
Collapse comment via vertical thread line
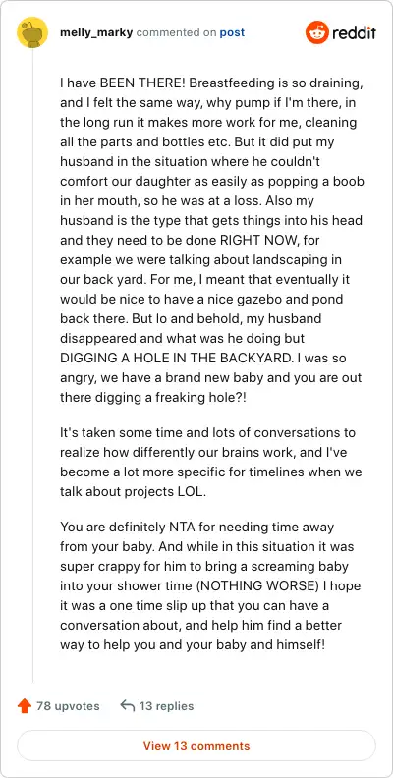[x=32, y=366]
